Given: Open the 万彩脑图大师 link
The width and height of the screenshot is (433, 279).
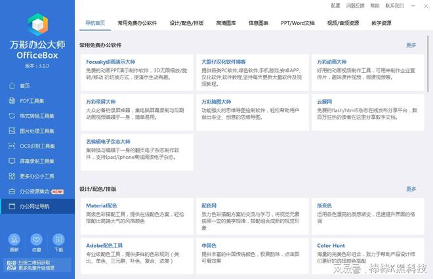Looking at the screenshot, I should click(216, 102).
